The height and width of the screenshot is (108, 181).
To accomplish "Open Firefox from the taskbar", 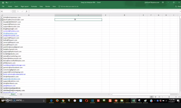I will click(57, 101).
